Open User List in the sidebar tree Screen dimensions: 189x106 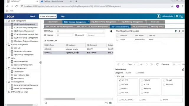(17, 48)
